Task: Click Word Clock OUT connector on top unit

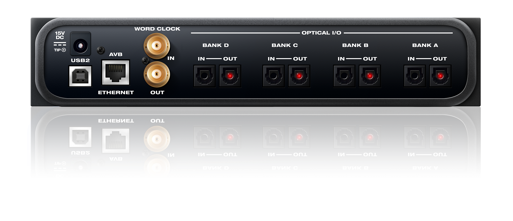Action: coord(157,74)
